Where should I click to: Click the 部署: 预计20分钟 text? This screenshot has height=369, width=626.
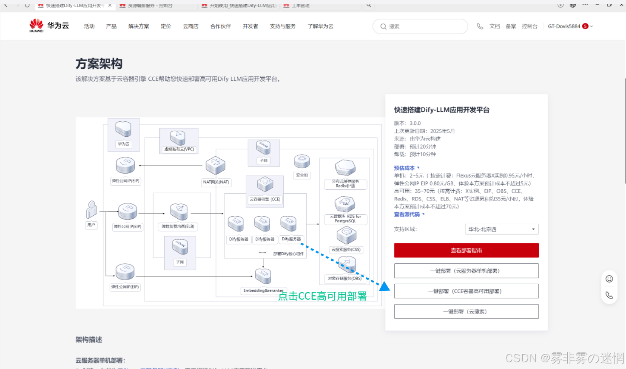pyautogui.click(x=415, y=146)
